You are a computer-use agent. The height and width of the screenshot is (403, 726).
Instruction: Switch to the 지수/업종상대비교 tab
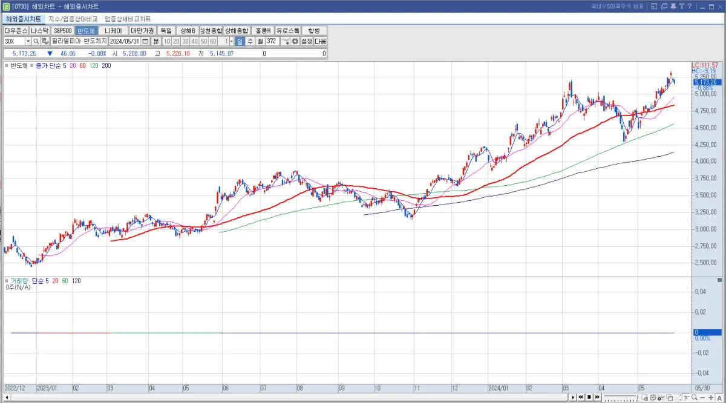[x=73, y=19]
